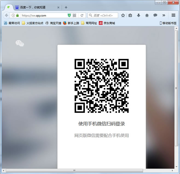Close the browser window
Image resolution: width=180 pixels, height=174 pixels.
point(173,2)
